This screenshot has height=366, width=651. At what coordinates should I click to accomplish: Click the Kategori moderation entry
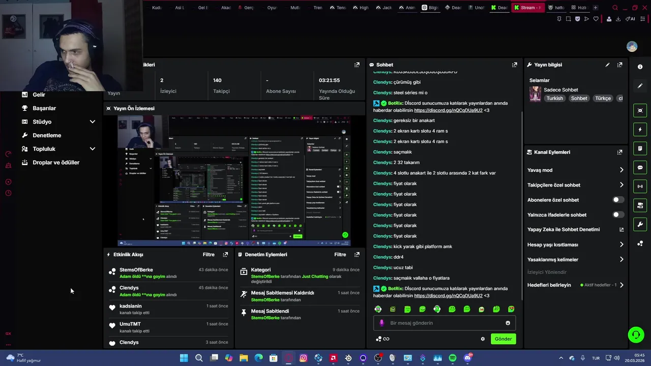click(x=300, y=275)
